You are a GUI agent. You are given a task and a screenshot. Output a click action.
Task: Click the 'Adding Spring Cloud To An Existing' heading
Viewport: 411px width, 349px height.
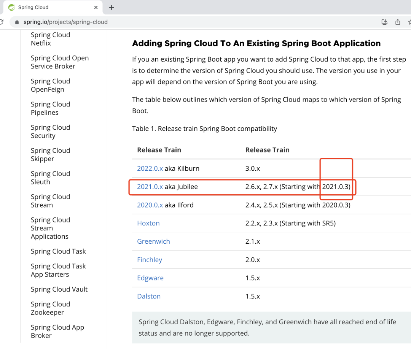tap(256, 43)
